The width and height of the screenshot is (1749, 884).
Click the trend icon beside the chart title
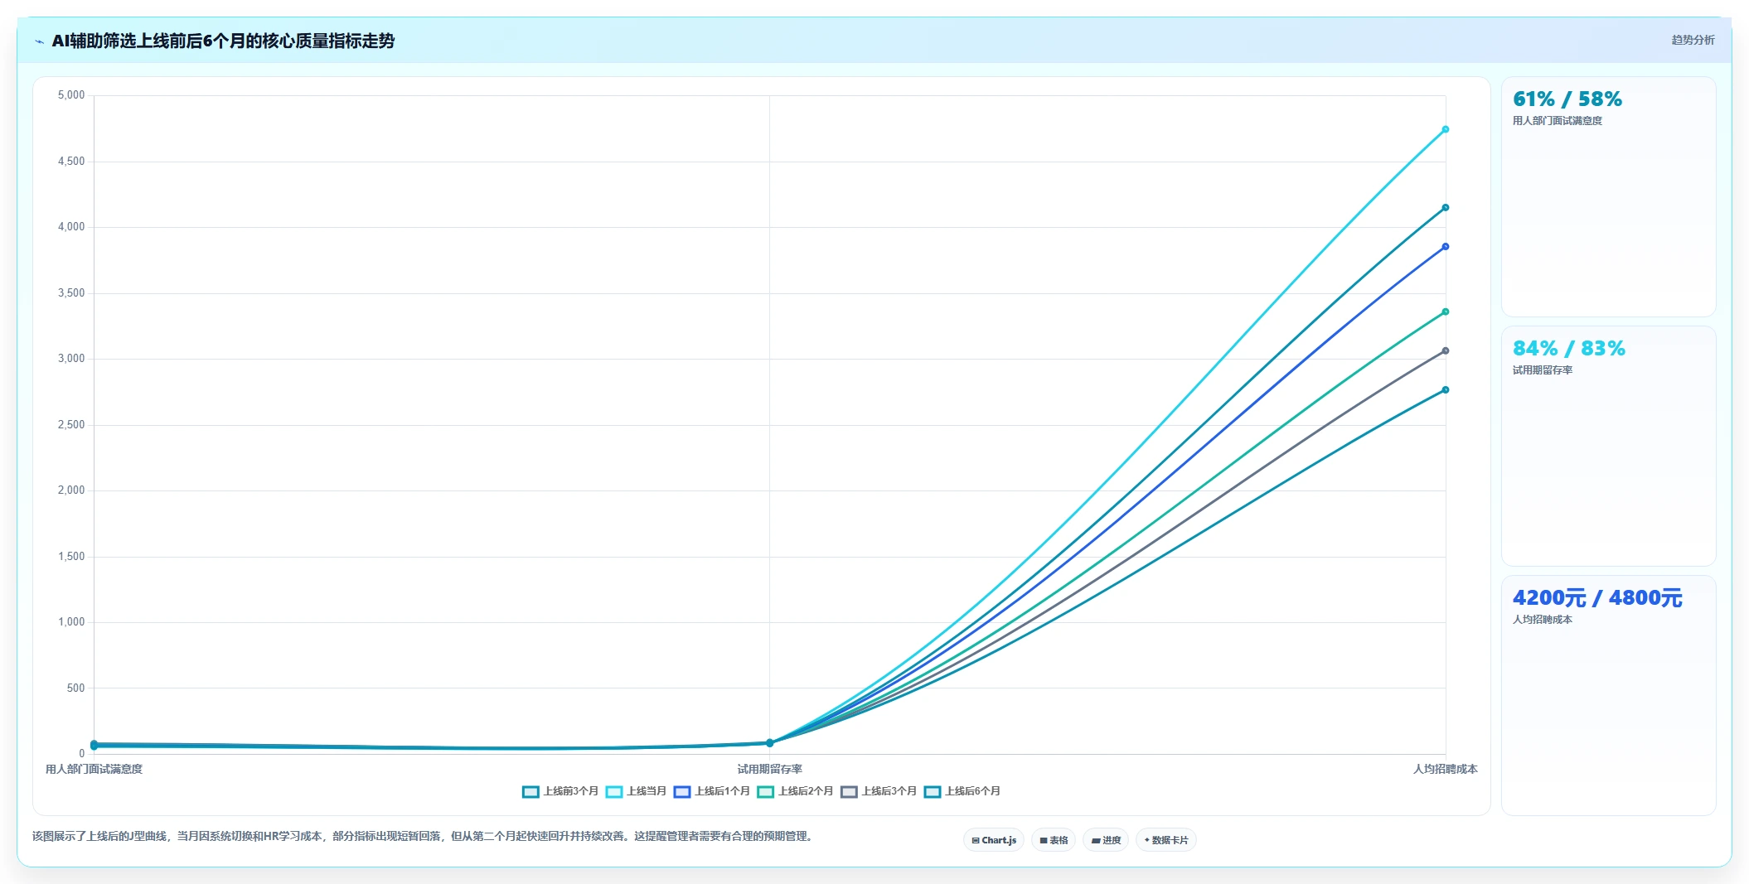[39, 41]
